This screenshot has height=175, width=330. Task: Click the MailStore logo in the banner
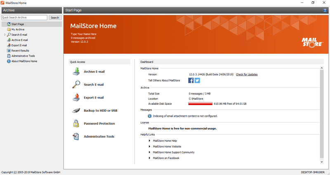tap(312, 43)
